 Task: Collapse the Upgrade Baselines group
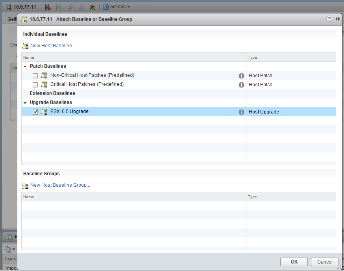pos(25,102)
